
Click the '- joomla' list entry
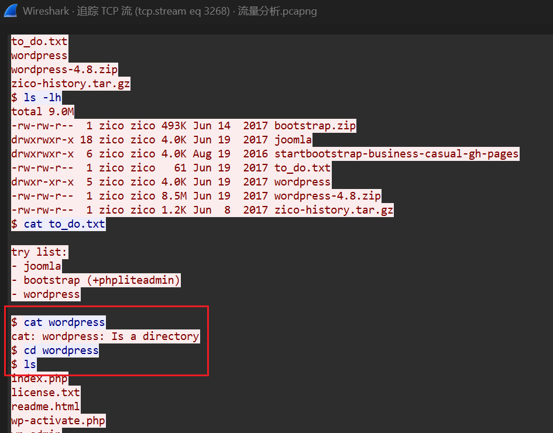point(36,266)
